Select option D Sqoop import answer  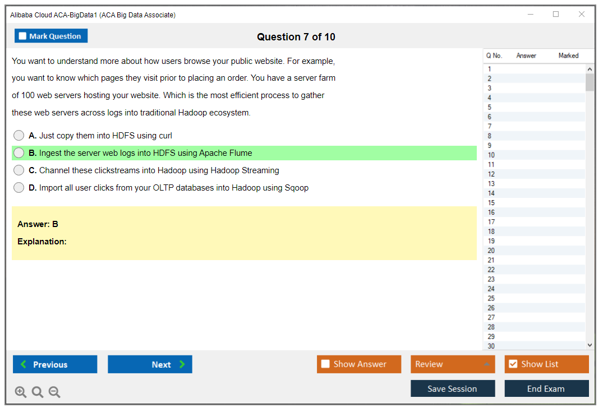click(x=19, y=188)
